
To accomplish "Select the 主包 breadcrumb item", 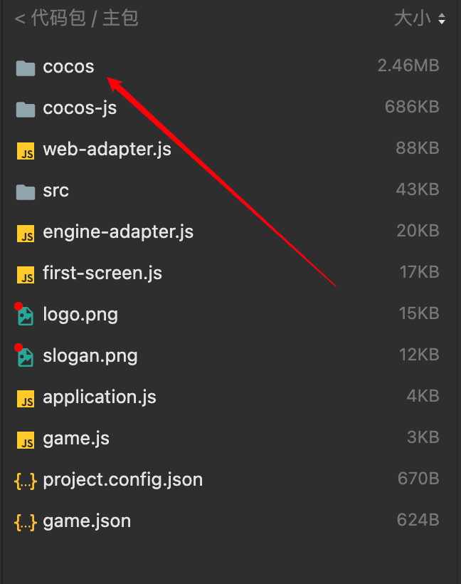I will tap(120, 19).
